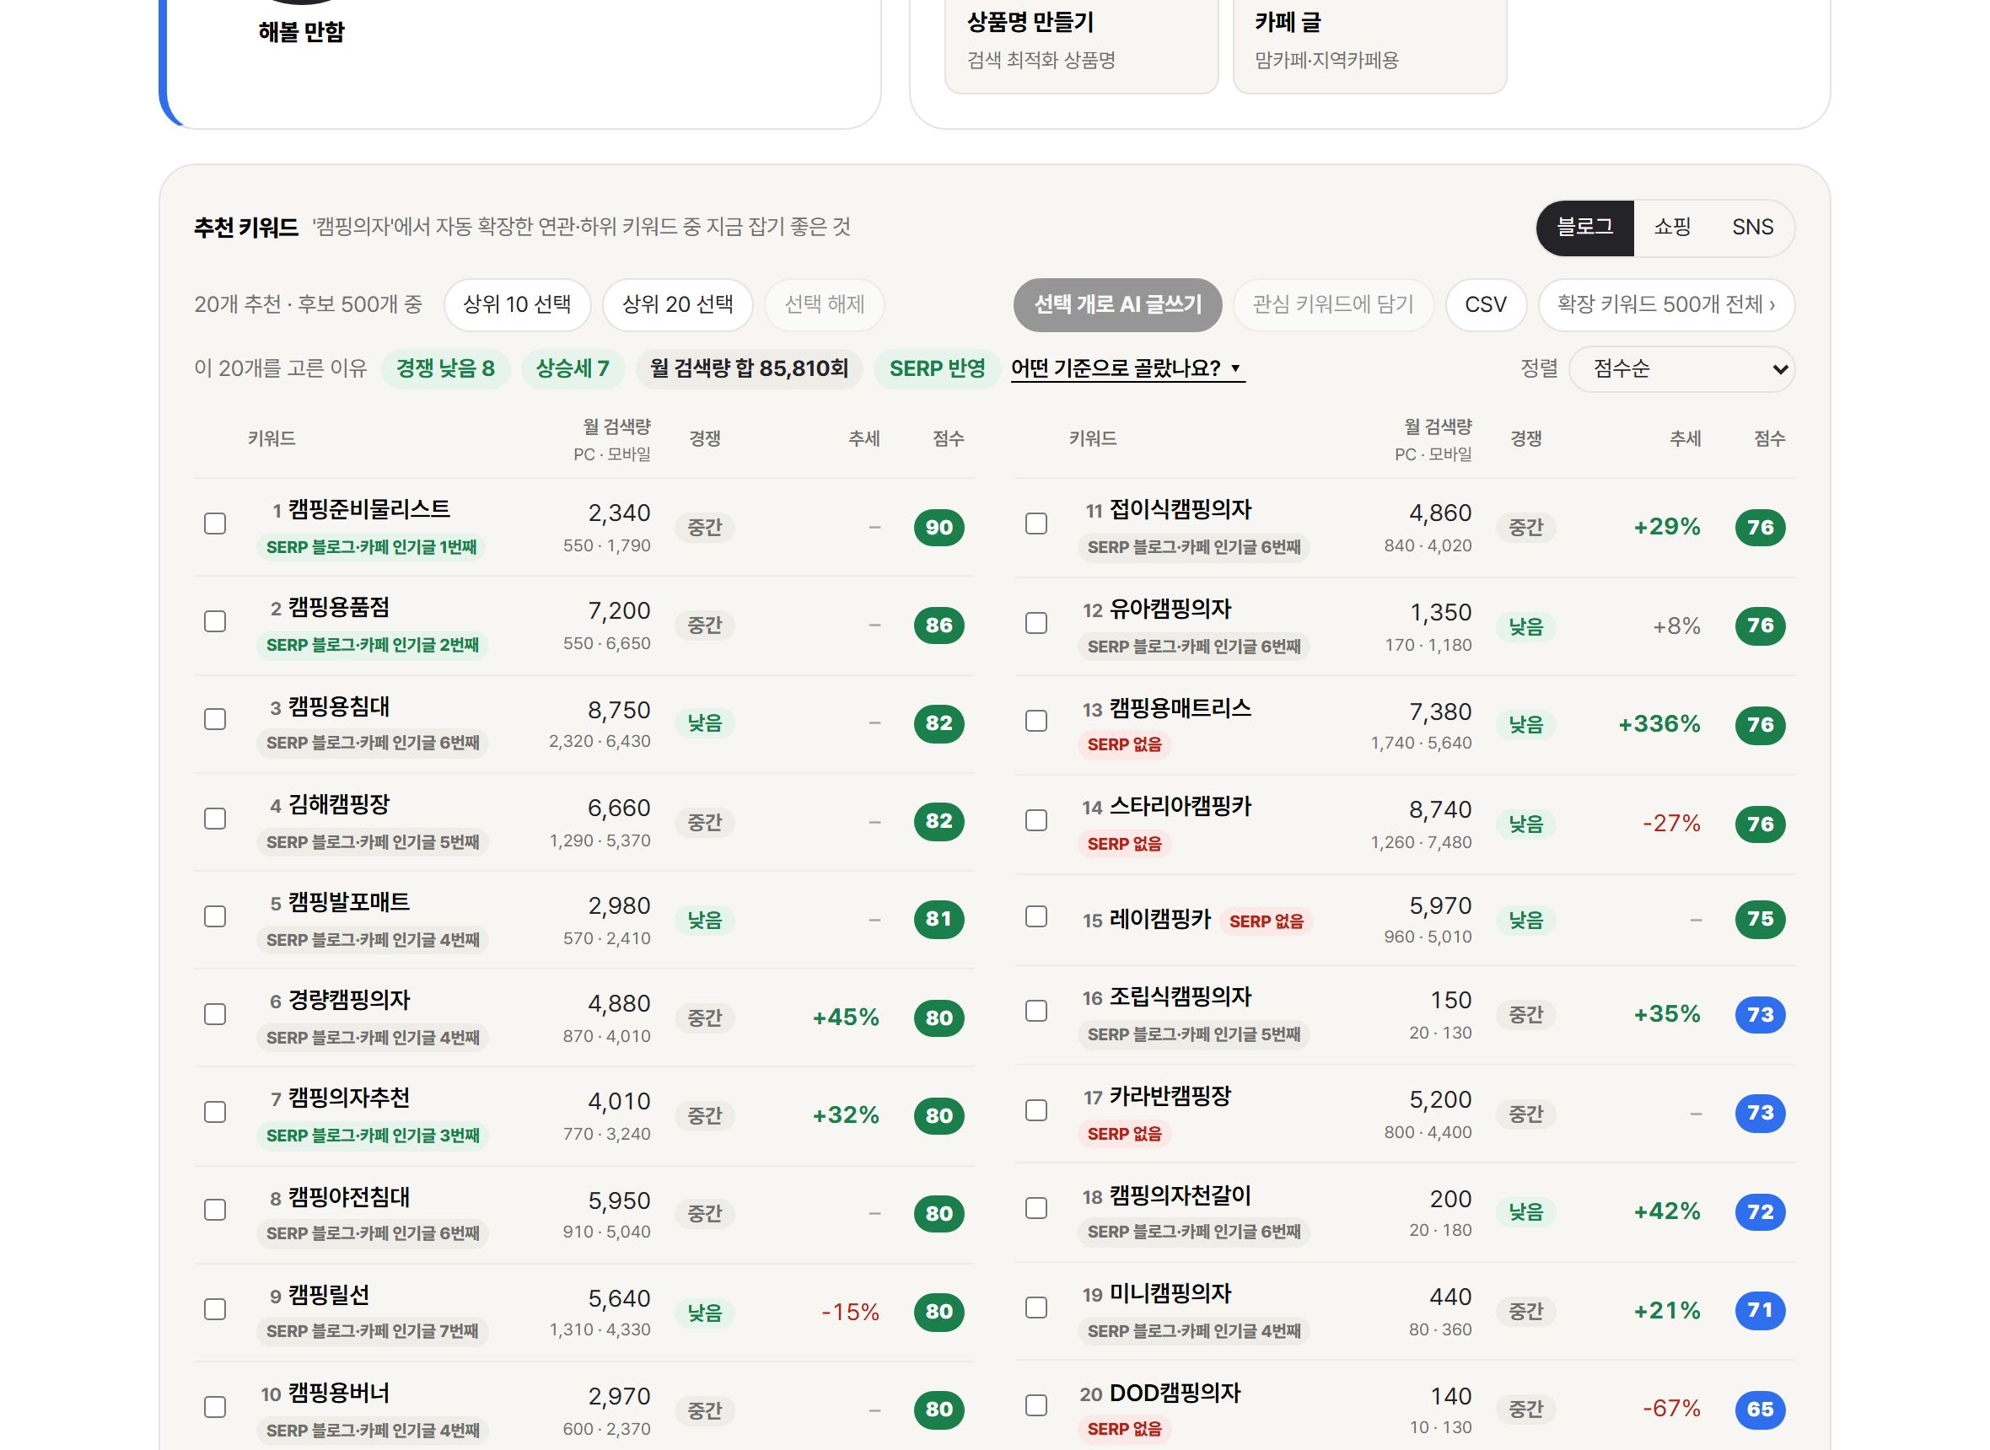1990x1450 pixels.
Task: Click the SERP 반영 chip
Action: [937, 368]
